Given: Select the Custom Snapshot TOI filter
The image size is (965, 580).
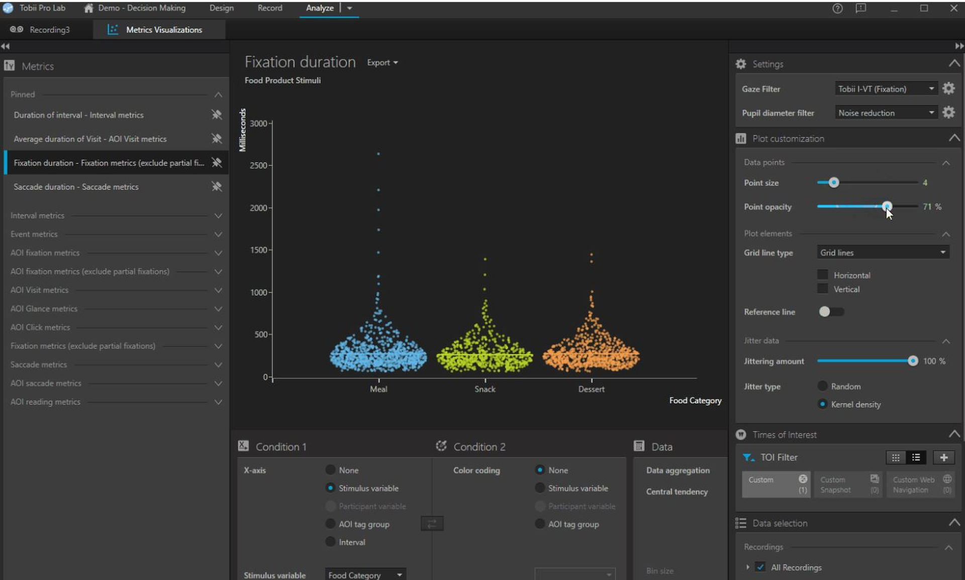Looking at the screenshot, I should (x=848, y=484).
